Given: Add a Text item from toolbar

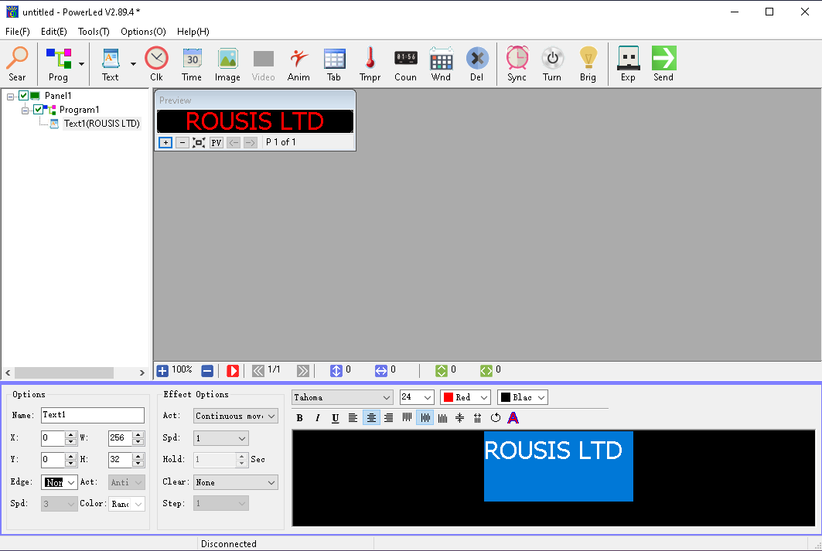Looking at the screenshot, I should [110, 64].
